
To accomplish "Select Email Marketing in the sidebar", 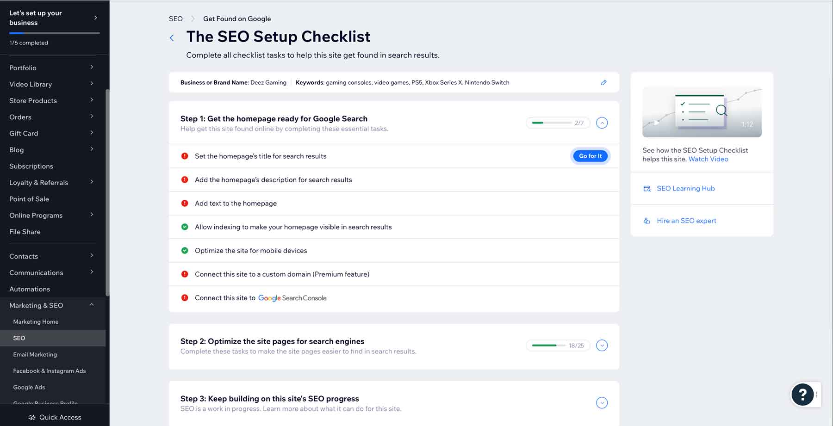I will pyautogui.click(x=35, y=354).
